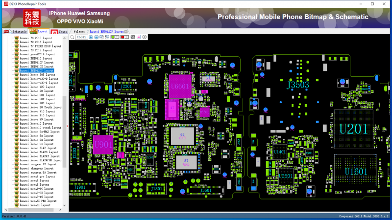392x220 pixels.
Task: Close the huawei ENJOY20P layout tab
Action: (126, 32)
